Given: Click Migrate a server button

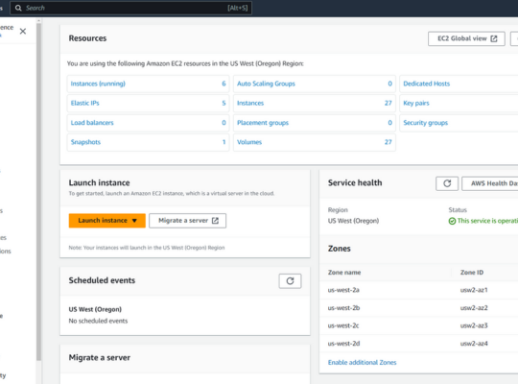Looking at the screenshot, I should [x=188, y=221].
